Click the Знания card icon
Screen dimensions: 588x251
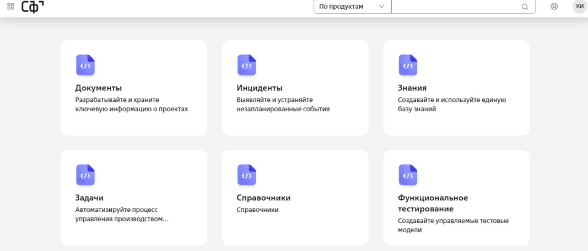pos(408,66)
